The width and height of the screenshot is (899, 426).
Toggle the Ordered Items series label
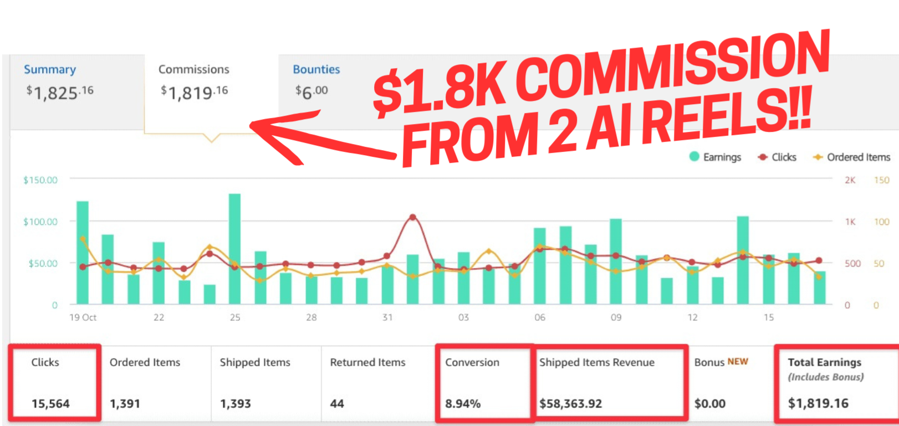coord(858,157)
